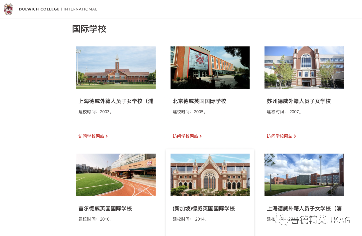Click the 国际学校 page heading

click(x=89, y=29)
